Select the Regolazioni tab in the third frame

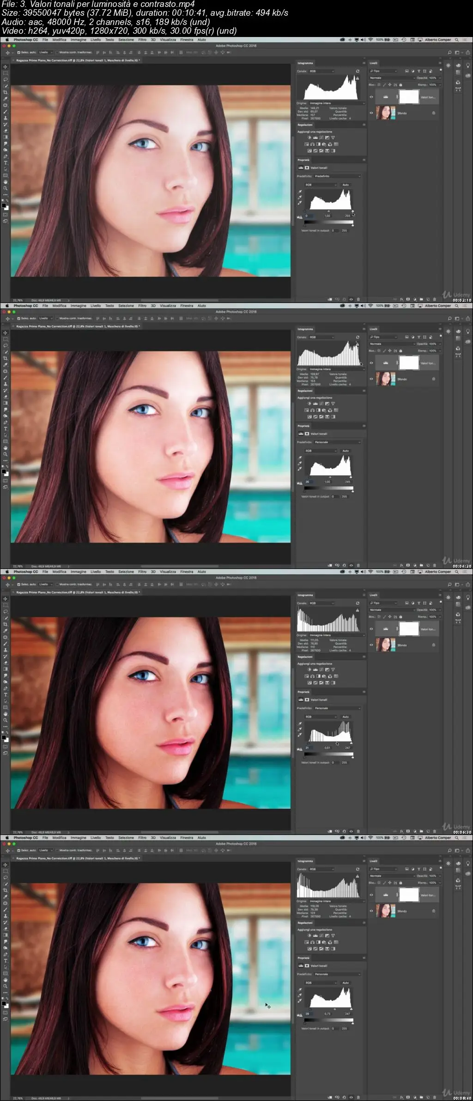(305, 657)
